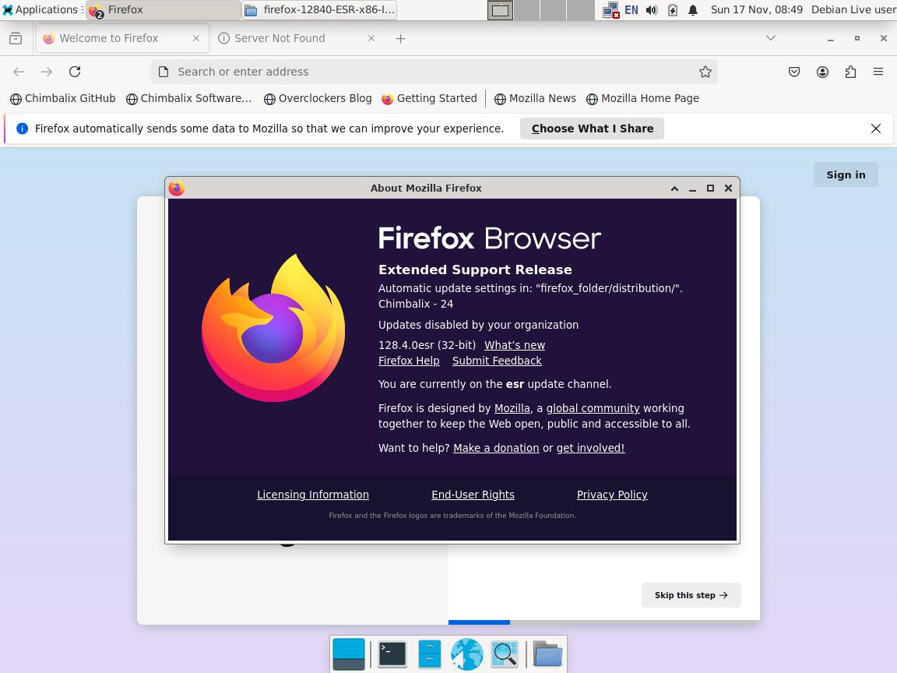Open the Debian Live user session menu

853,9
